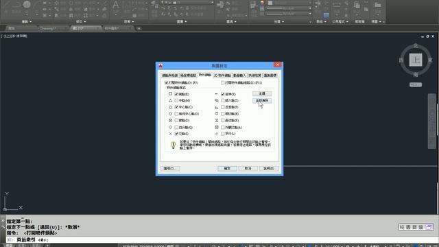Select the large A text tool
Image resolution: width=439 pixels, height=247 pixels.
point(116,5)
